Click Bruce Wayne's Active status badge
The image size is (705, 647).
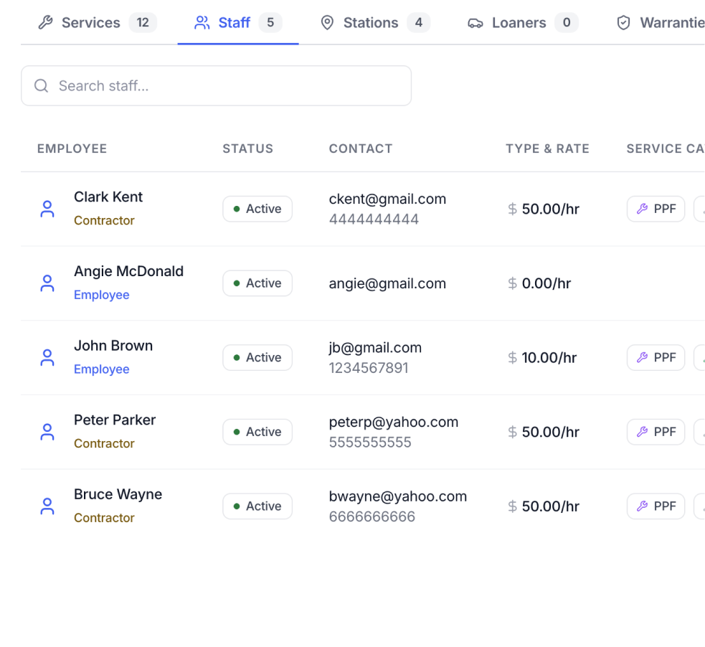257,506
